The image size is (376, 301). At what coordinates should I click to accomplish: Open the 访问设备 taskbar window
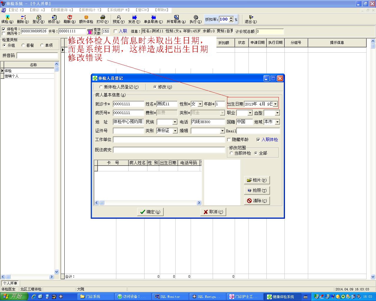(133, 297)
